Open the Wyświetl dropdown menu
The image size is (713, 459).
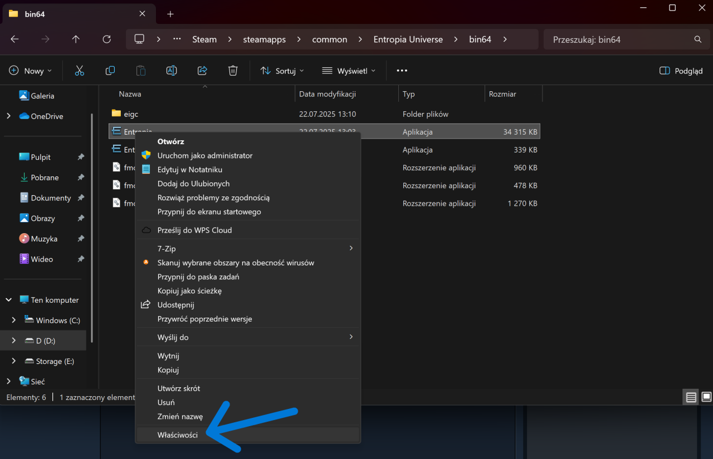tap(349, 71)
